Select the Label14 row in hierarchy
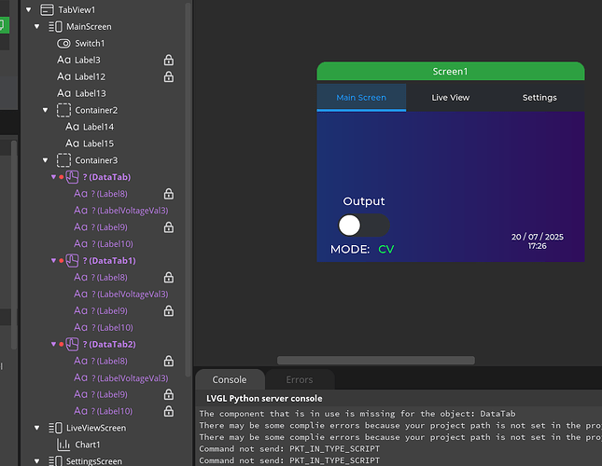Viewport: 602px width, 466px height. [102, 127]
